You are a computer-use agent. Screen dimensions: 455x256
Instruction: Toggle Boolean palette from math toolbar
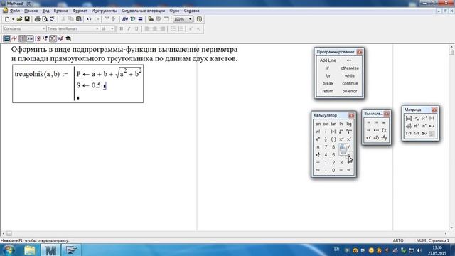(x=45, y=38)
